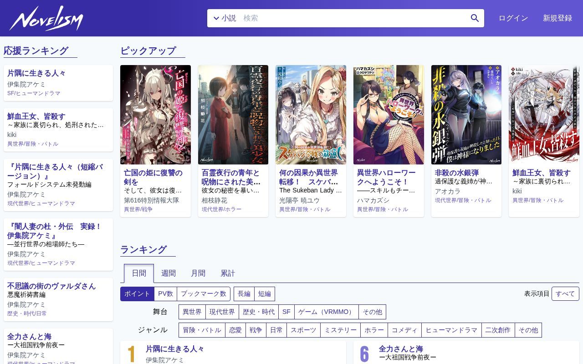Click the Novelism logo
The width and height of the screenshot is (583, 364).
(46, 18)
